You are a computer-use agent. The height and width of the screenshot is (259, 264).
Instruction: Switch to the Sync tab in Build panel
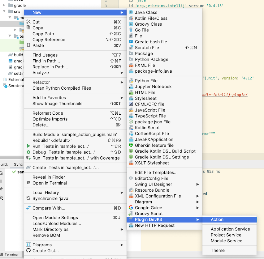18,164
